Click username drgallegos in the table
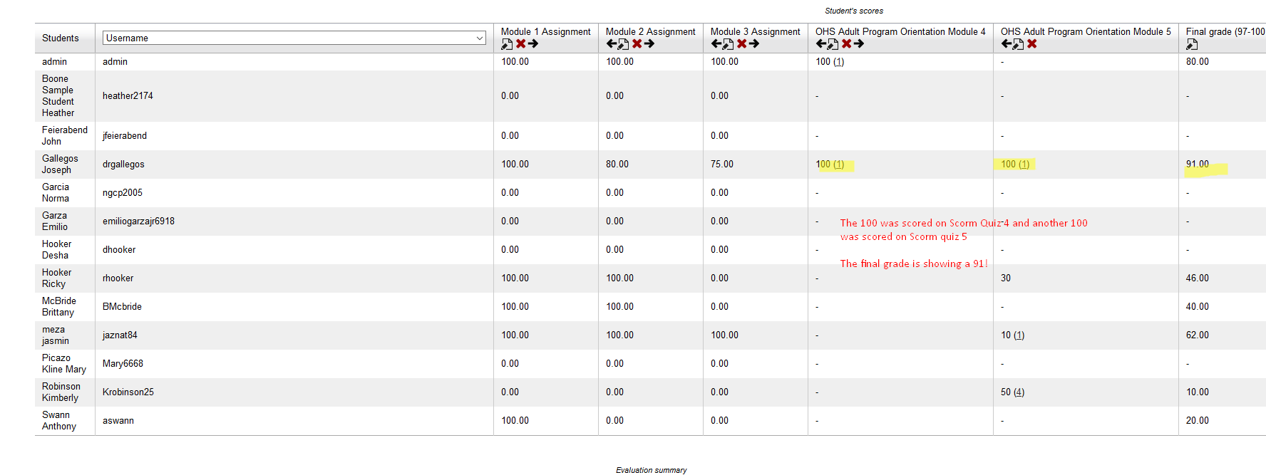This screenshot has width=1266, height=475. pos(123,165)
